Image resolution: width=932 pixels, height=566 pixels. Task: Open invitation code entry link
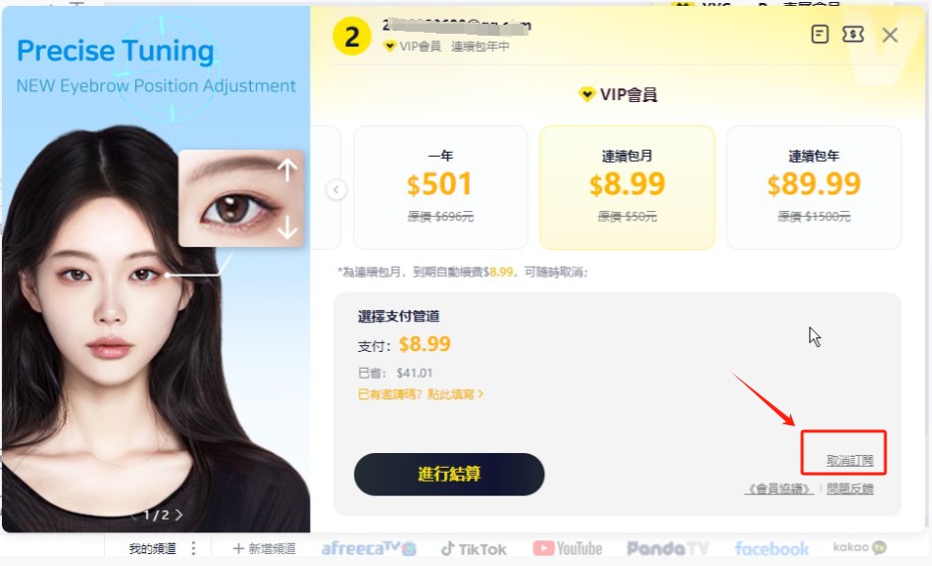point(420,395)
